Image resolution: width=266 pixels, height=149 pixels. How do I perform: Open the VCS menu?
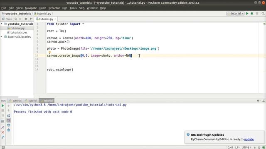click(82, 8)
